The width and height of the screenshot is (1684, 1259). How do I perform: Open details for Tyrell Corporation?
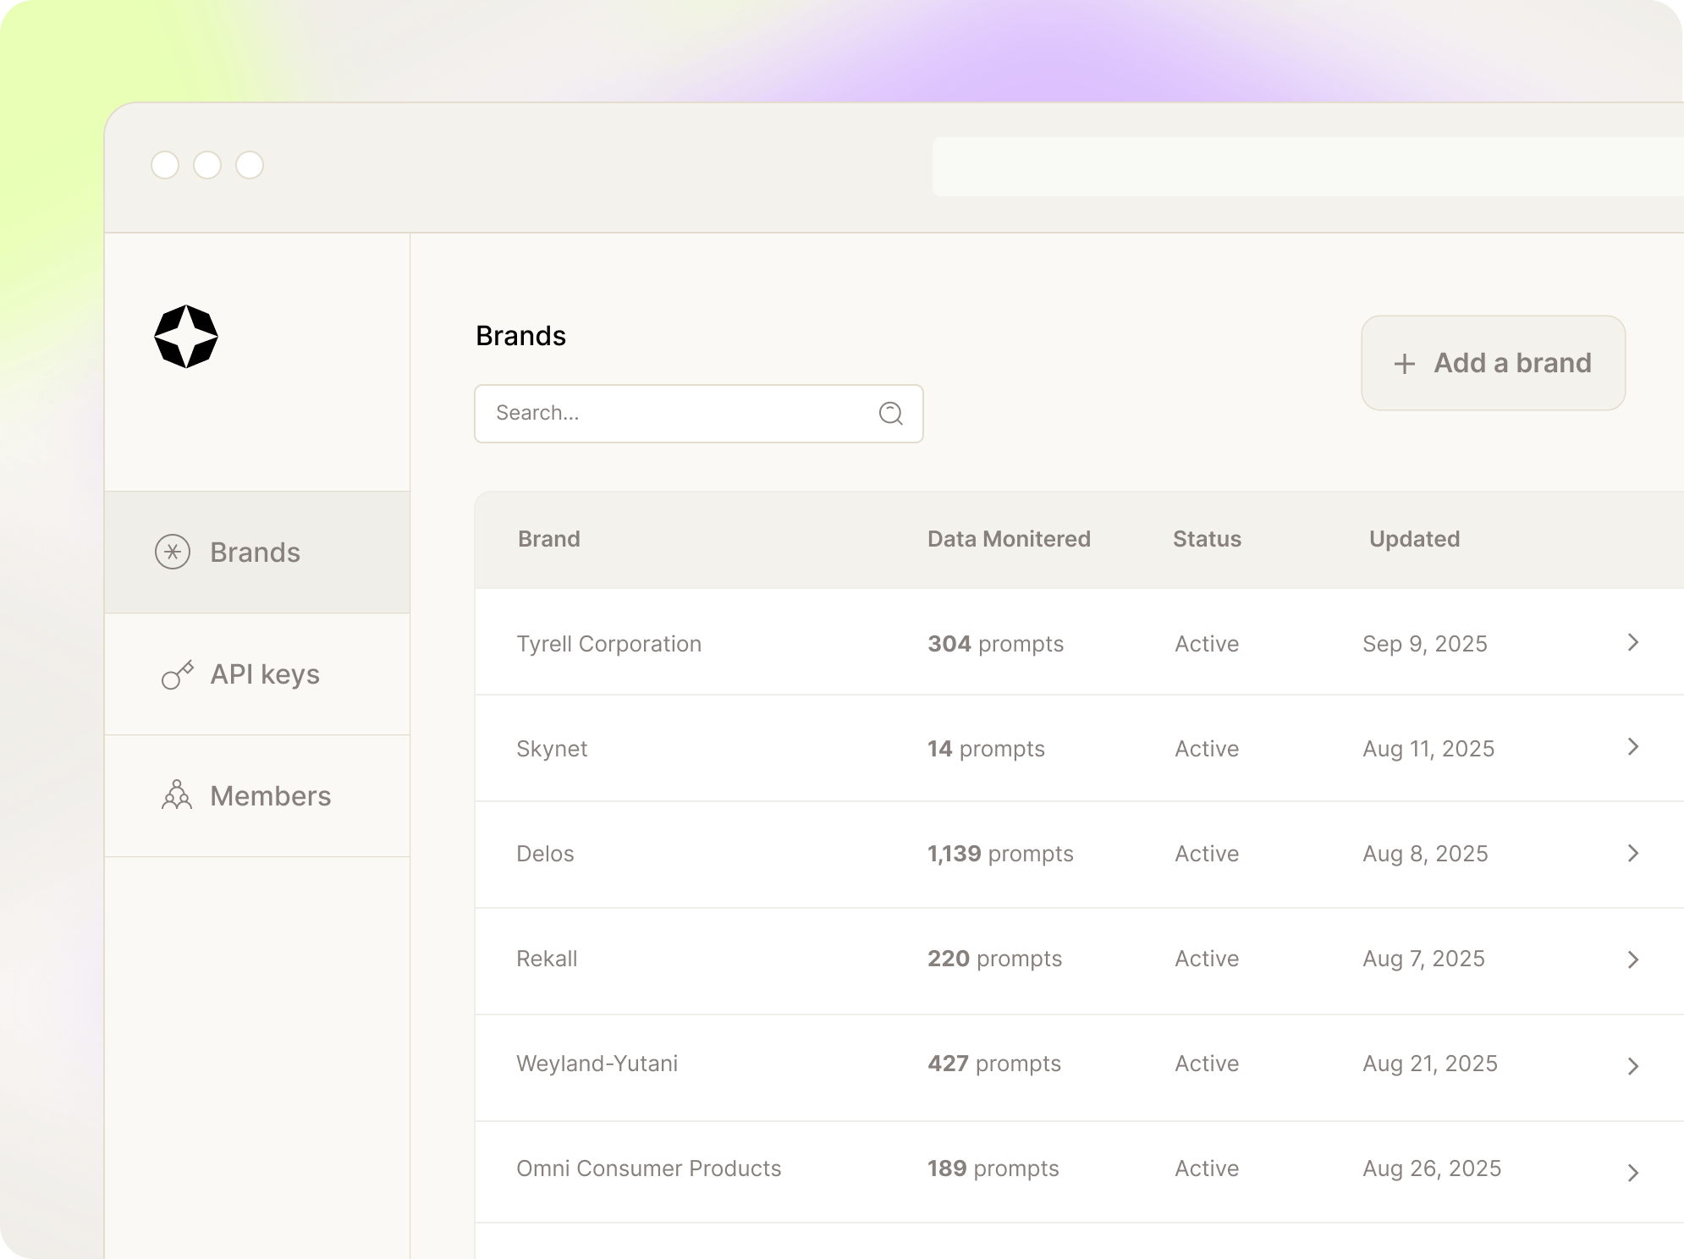[609, 644]
